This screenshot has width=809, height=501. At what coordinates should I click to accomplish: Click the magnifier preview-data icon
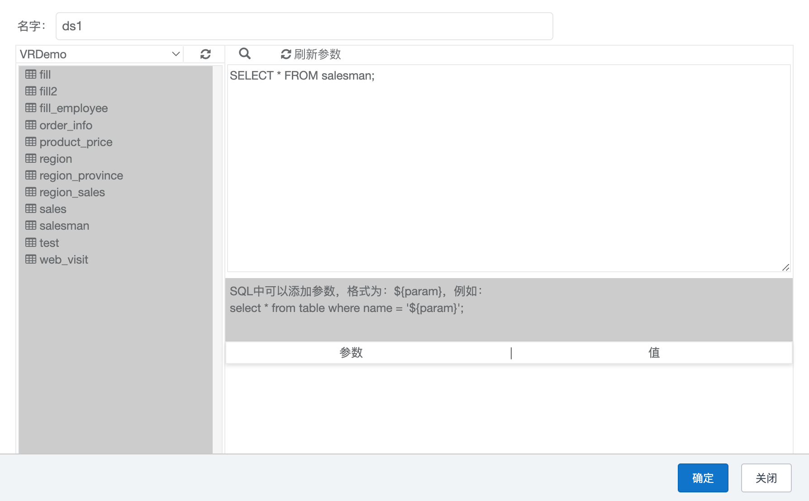click(x=245, y=54)
